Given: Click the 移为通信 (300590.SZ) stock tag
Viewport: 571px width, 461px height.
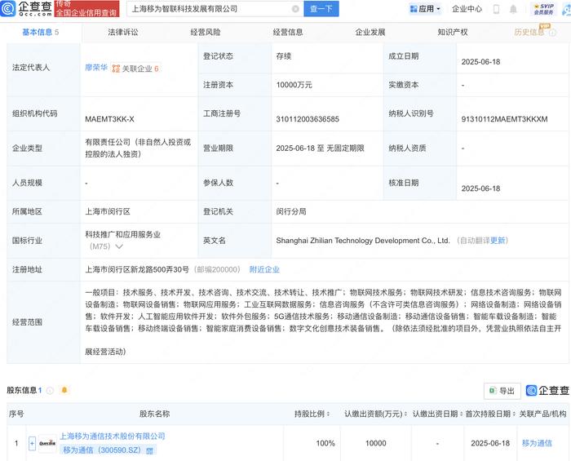Looking at the screenshot, I should point(108,450).
